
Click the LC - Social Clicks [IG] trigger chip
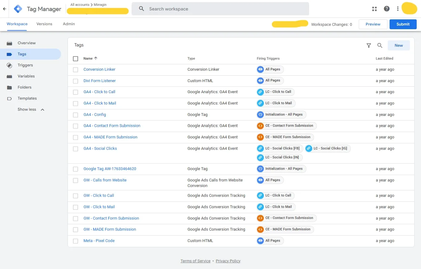pyautogui.click(x=328, y=148)
